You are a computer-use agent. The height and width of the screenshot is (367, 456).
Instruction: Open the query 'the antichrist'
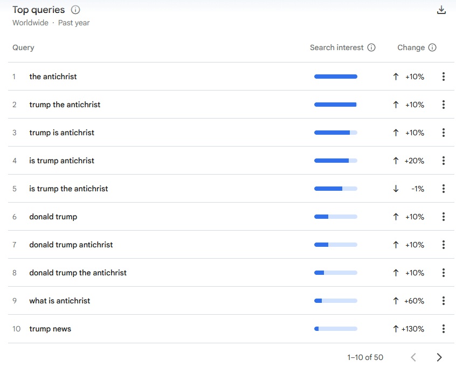(53, 77)
